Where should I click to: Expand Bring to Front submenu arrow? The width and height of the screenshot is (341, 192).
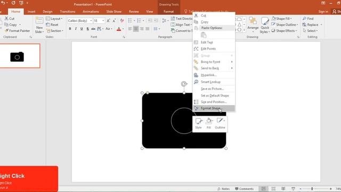coord(232,62)
